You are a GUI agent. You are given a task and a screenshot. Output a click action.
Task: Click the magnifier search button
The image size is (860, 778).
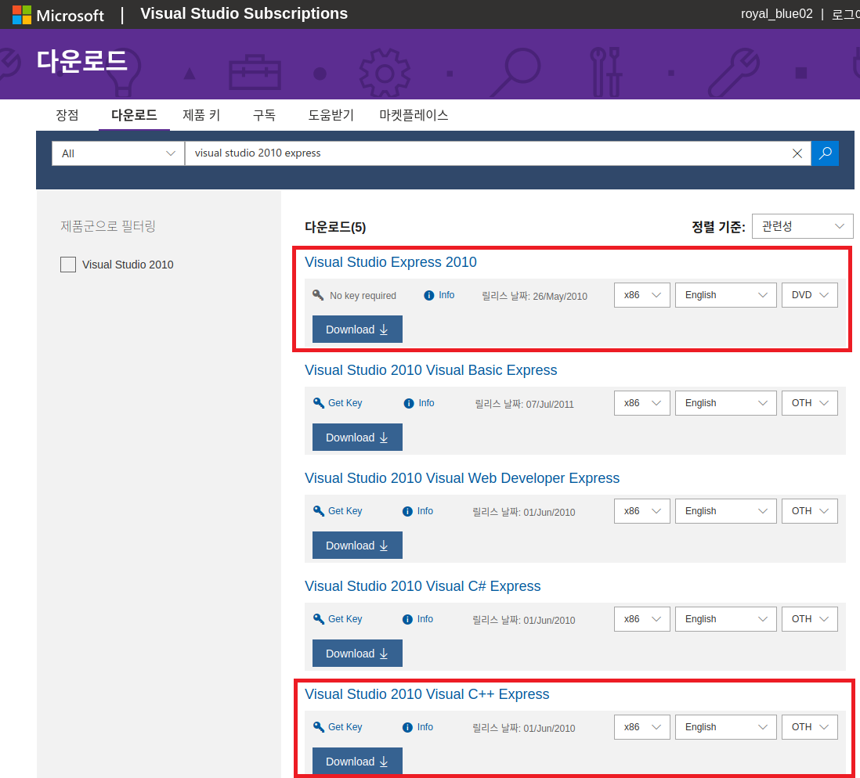pos(825,153)
